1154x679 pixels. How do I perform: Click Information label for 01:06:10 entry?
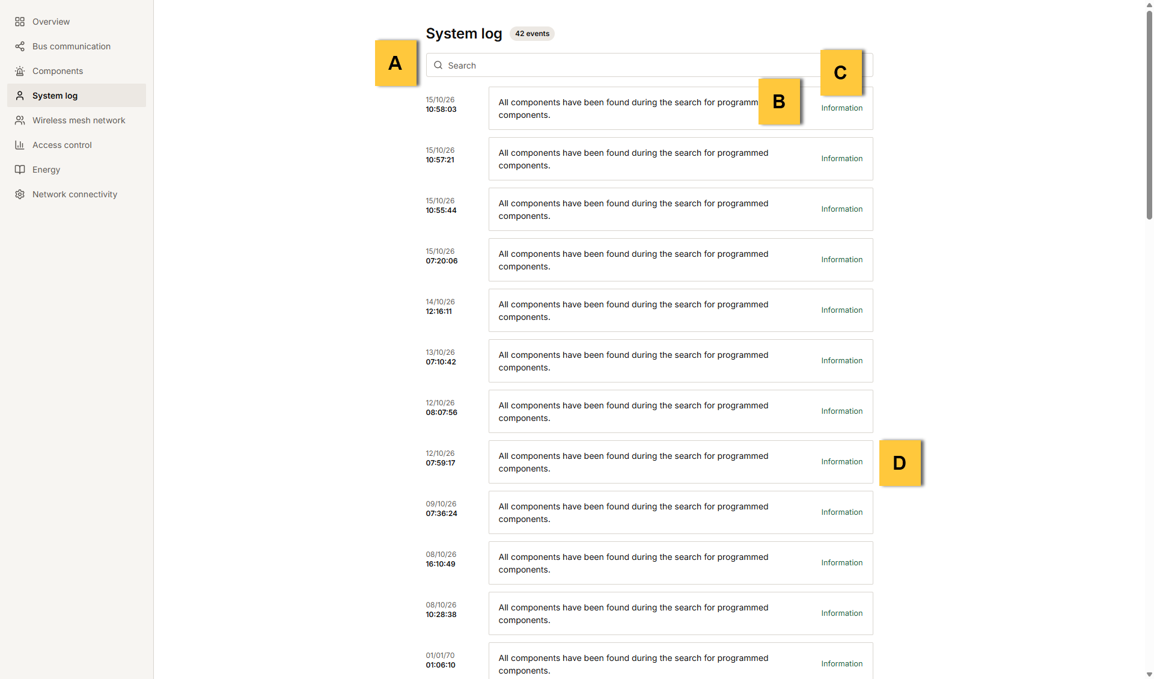[x=841, y=664]
